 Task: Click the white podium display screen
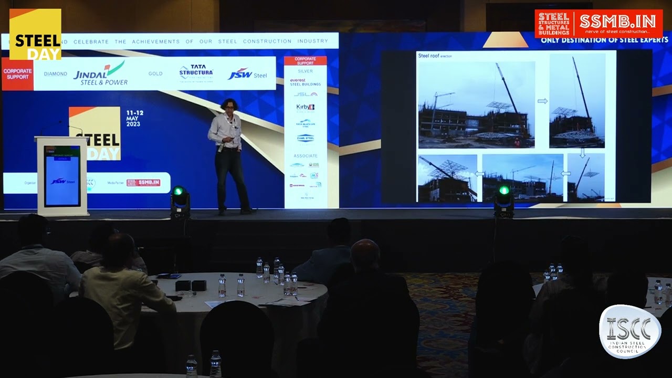[x=62, y=175]
